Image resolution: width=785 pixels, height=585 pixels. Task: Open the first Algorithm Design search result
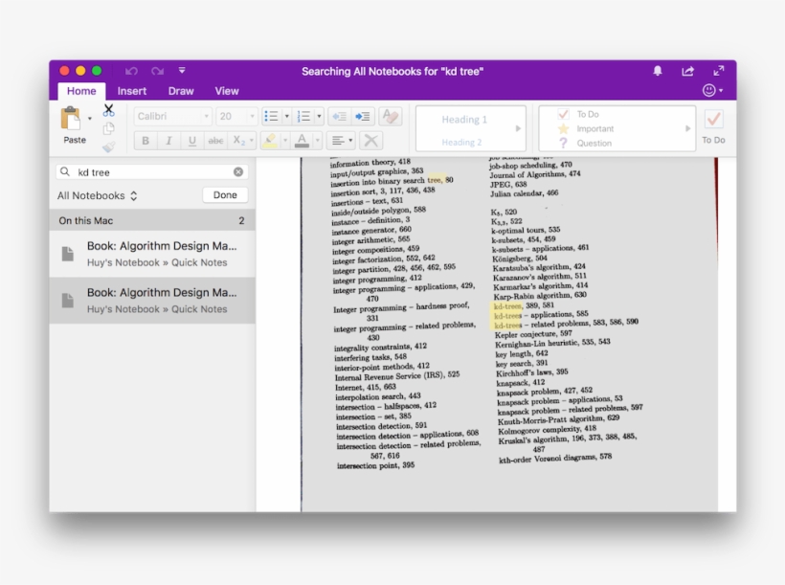click(153, 252)
